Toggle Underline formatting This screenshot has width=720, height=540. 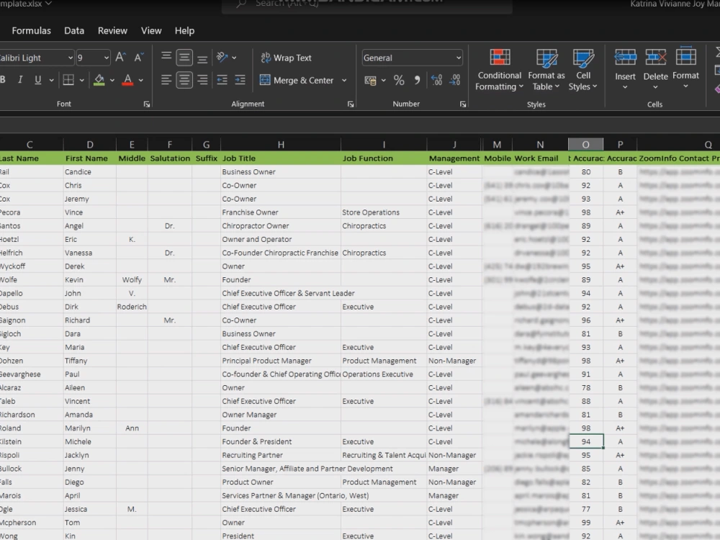coord(38,80)
